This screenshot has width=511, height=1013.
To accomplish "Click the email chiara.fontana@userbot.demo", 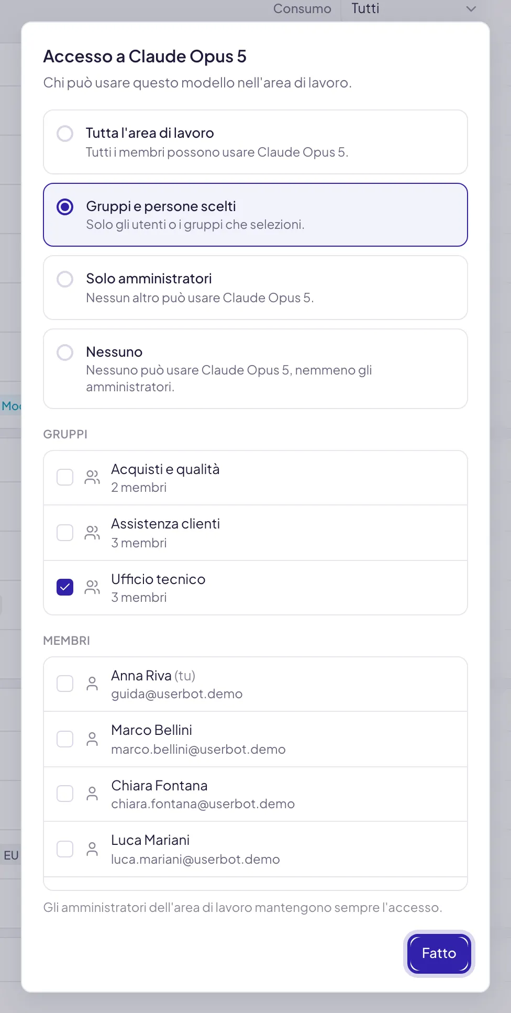I will [x=203, y=804].
